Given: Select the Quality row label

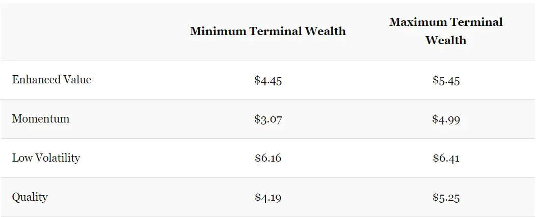Looking at the screenshot, I should [x=30, y=197].
